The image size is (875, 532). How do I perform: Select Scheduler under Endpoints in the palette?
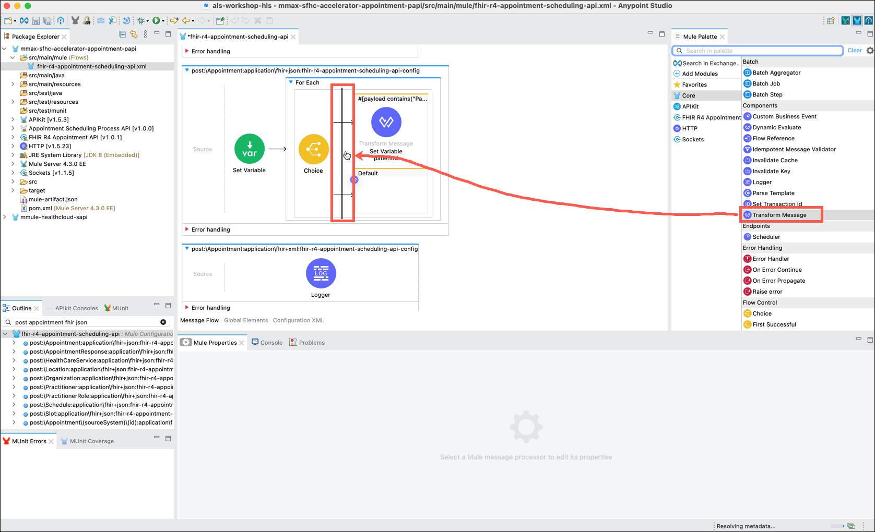pyautogui.click(x=766, y=237)
